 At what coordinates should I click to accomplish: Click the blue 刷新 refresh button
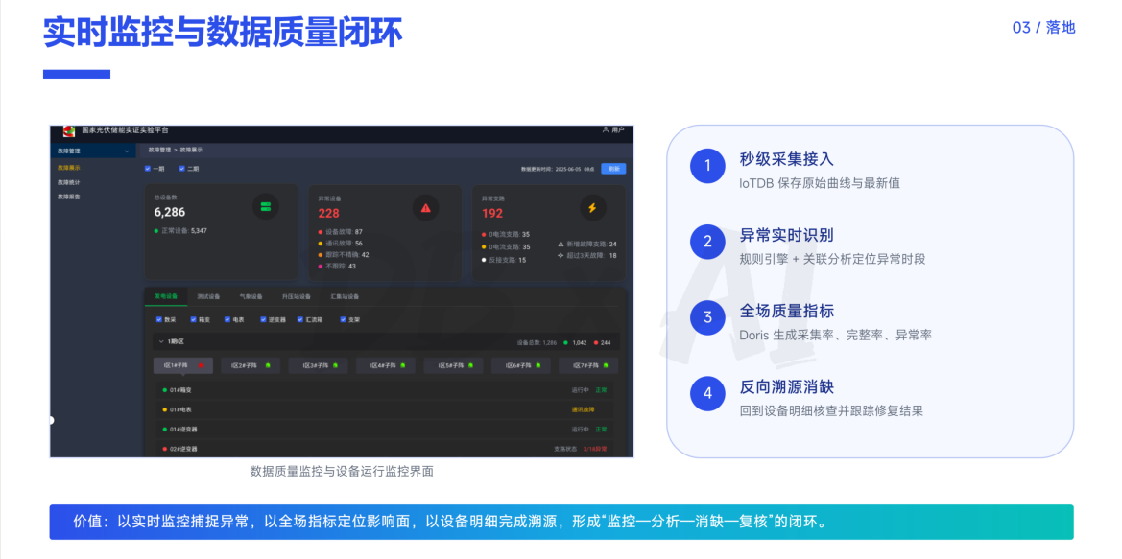[x=613, y=169]
